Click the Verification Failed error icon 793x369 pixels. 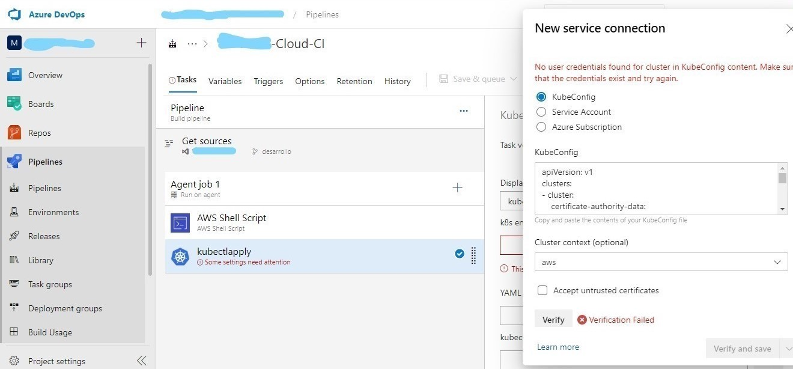point(582,320)
